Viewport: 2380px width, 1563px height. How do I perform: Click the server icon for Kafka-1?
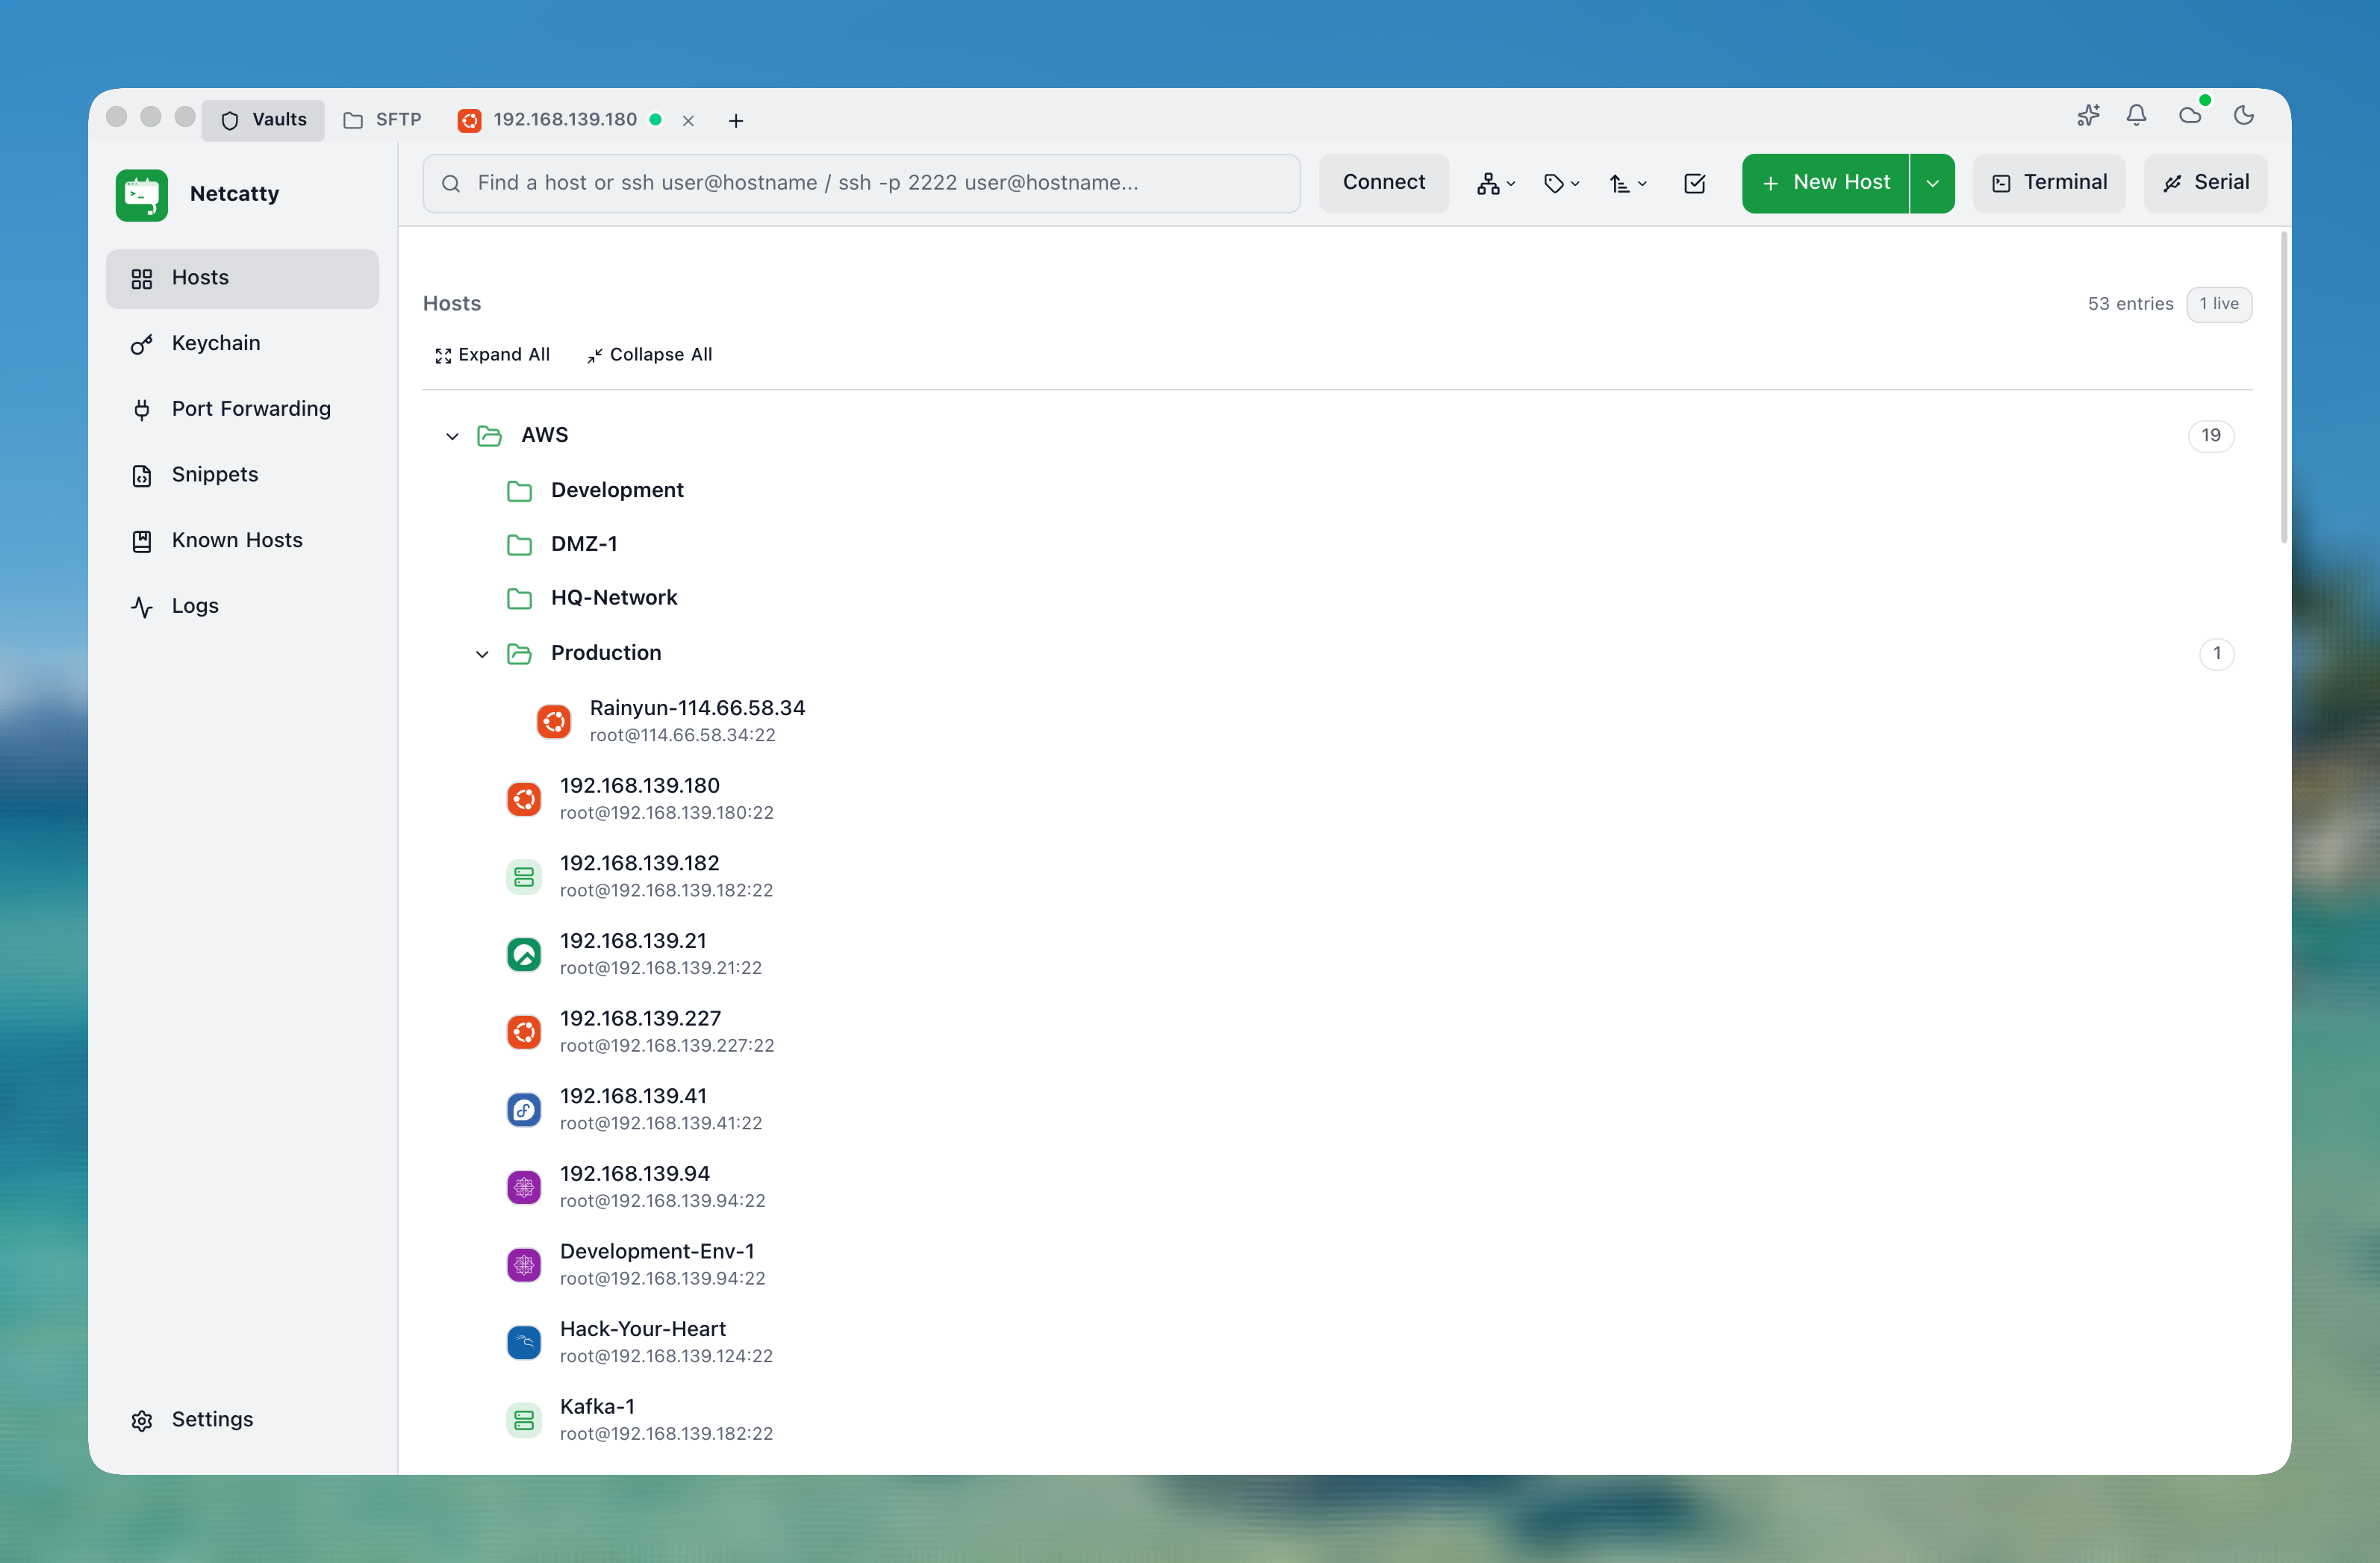click(x=524, y=1420)
